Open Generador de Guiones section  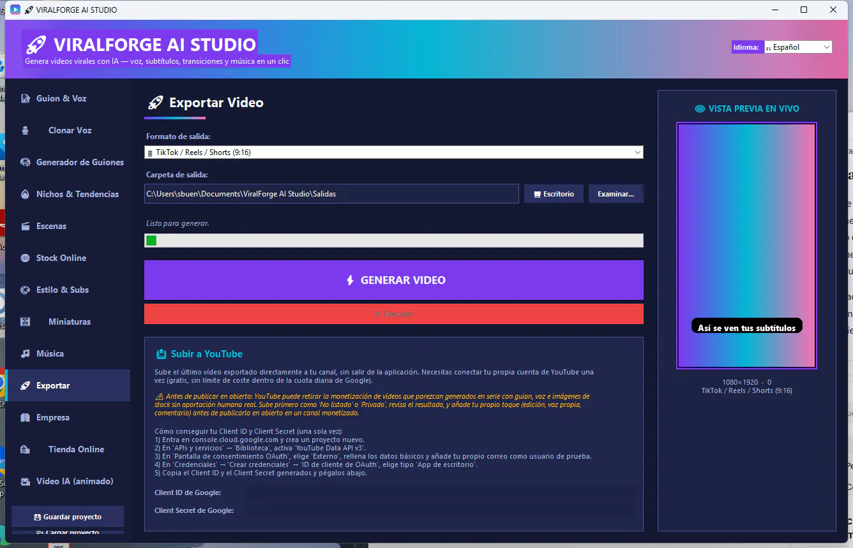click(x=68, y=162)
